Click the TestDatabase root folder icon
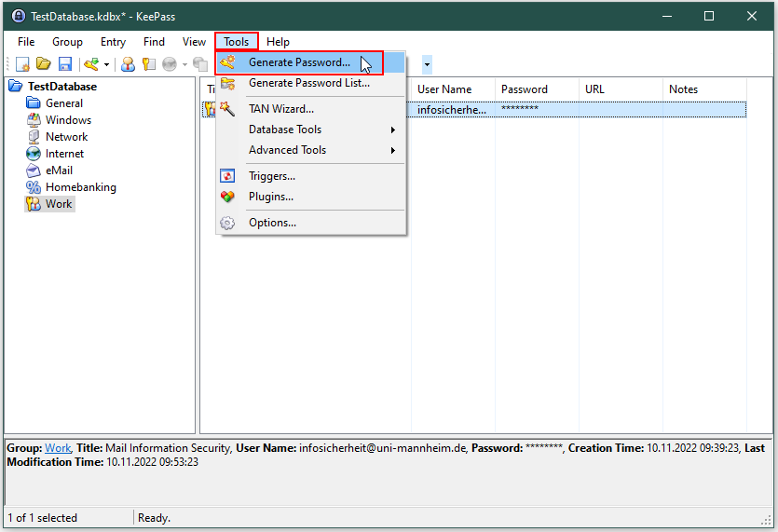Image resolution: width=778 pixels, height=532 pixels. click(16, 87)
